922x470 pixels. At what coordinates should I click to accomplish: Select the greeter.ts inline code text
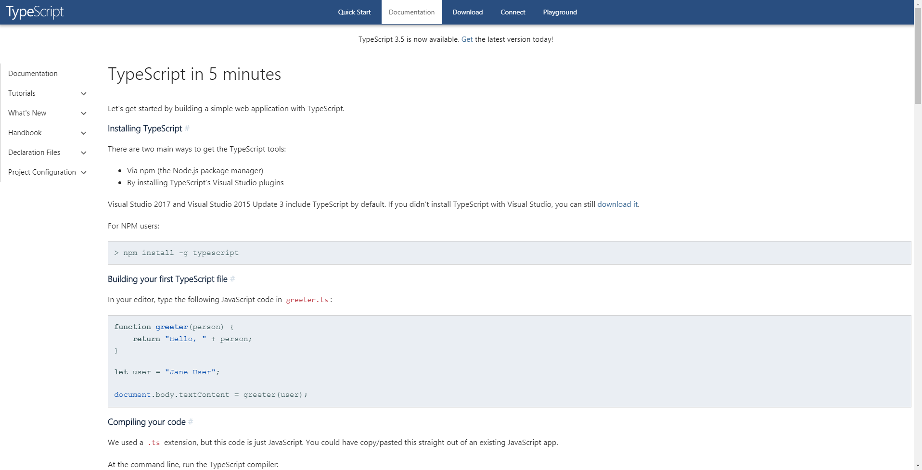[307, 299]
